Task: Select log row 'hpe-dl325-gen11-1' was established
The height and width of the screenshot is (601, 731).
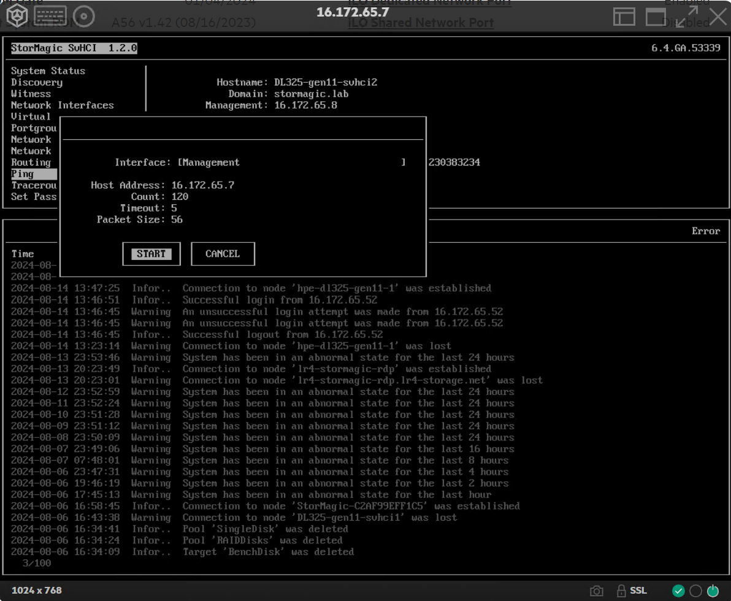Action: coord(251,289)
